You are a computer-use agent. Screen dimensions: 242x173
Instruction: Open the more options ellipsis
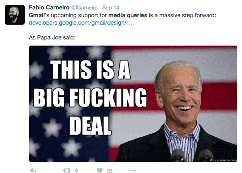coord(132,171)
